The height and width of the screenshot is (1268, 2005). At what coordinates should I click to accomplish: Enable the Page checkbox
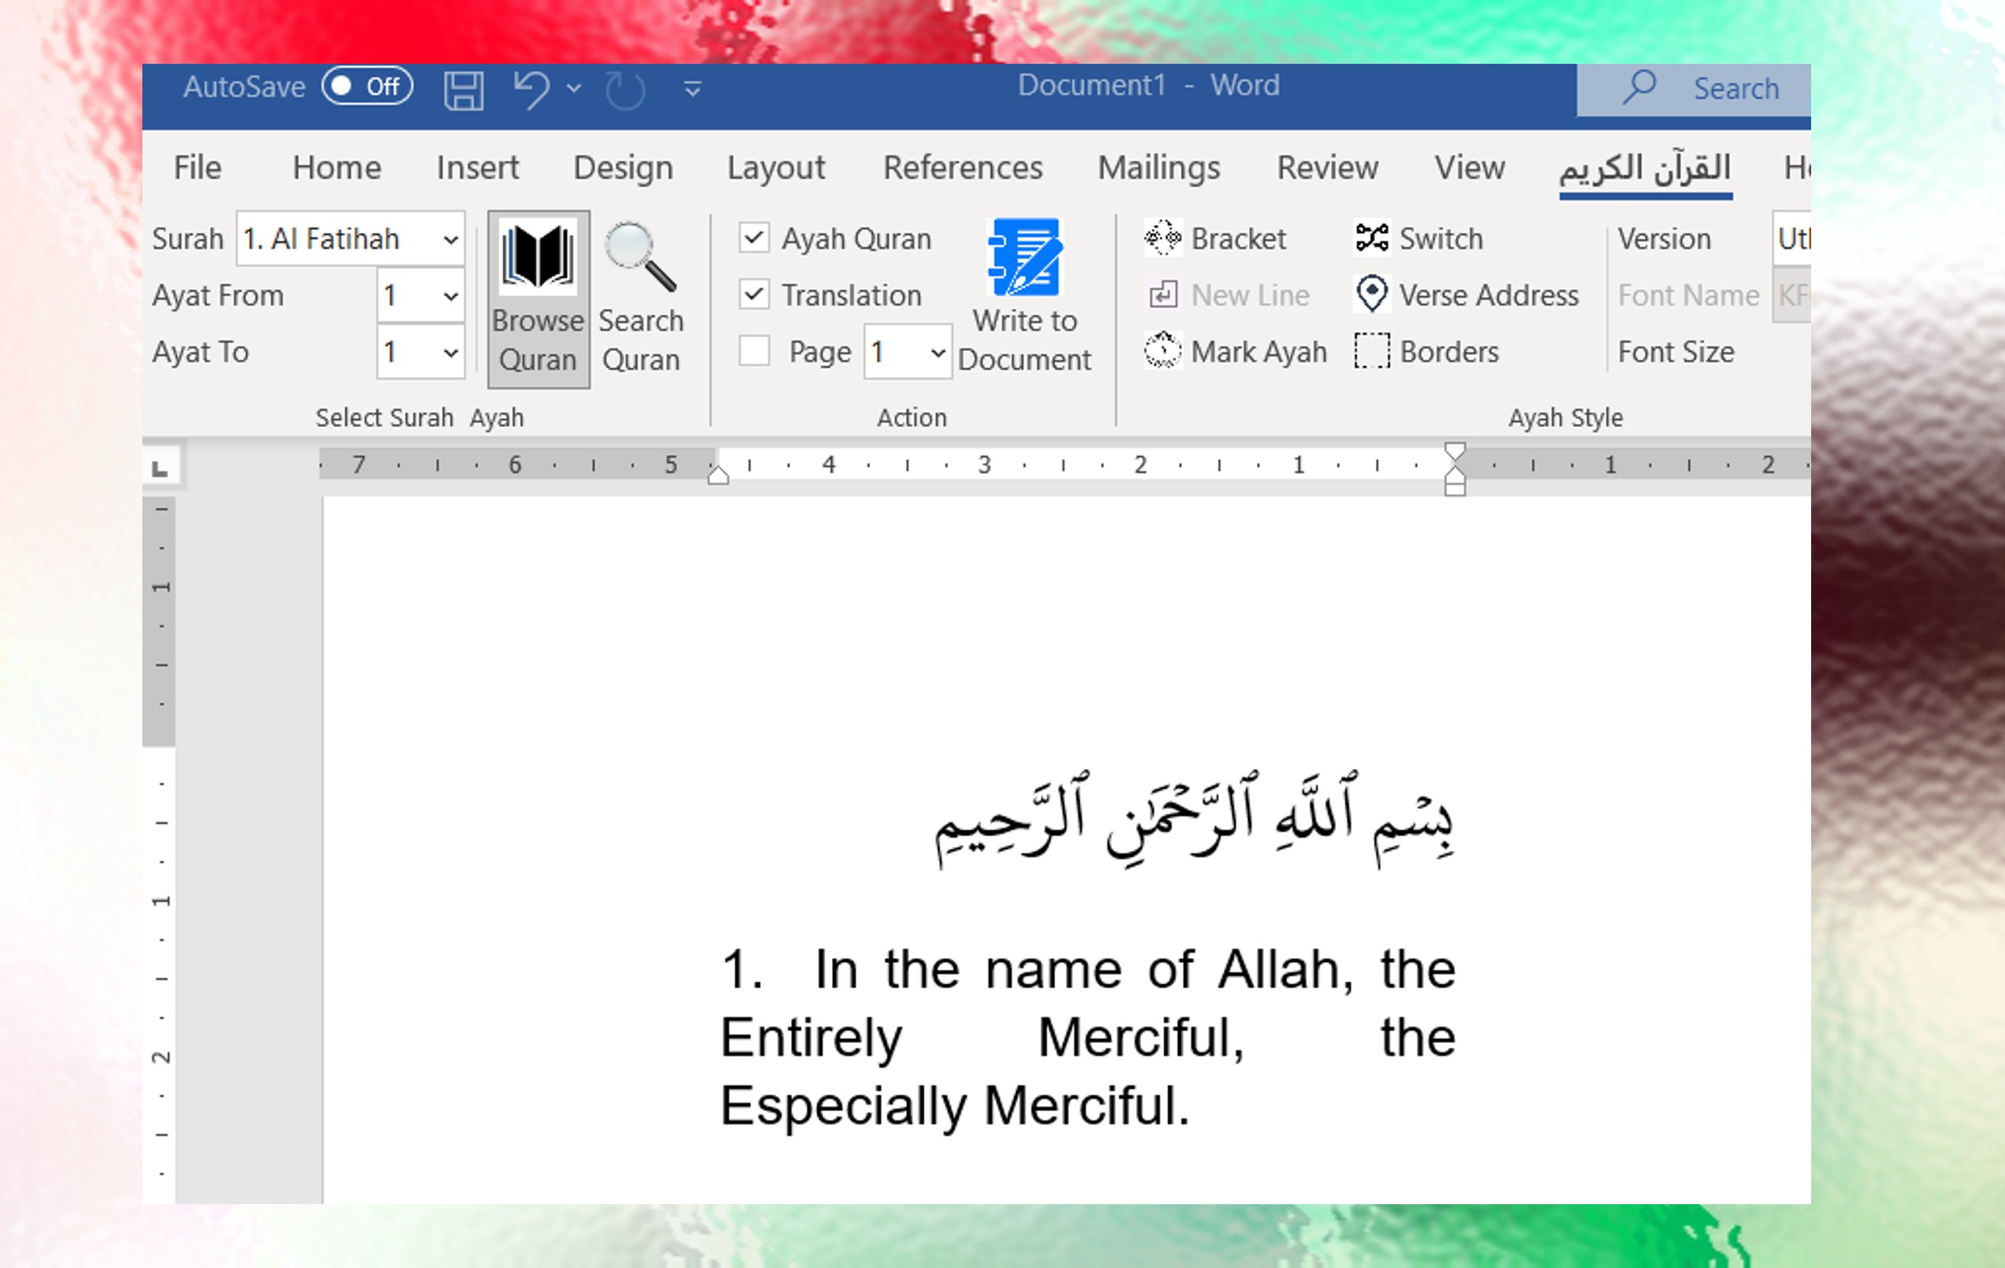[754, 351]
